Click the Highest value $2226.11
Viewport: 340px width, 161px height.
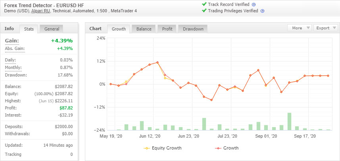pyautogui.click(x=64, y=101)
